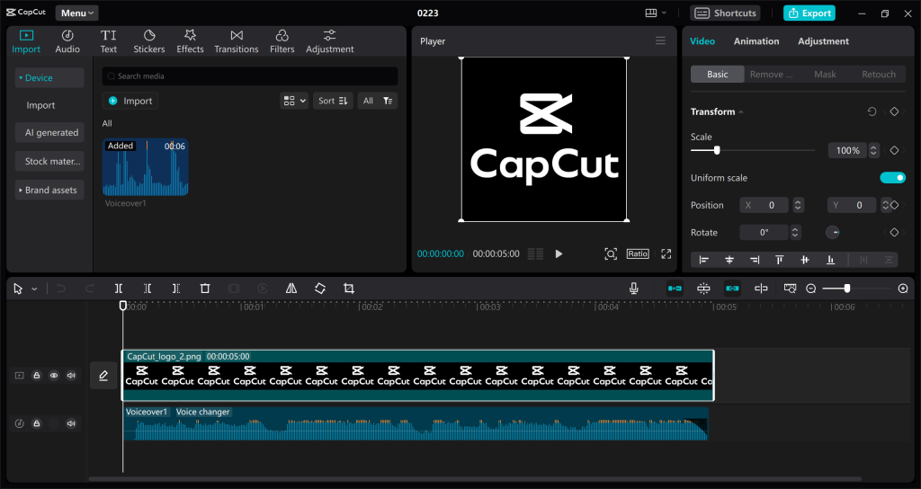Click the Position X input field
The width and height of the screenshot is (921, 489).
coord(766,205)
